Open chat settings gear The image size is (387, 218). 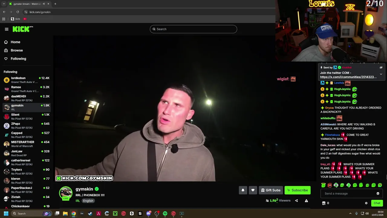[366, 203]
